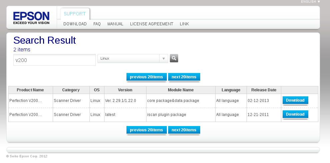Click the 'Search Result' heading

click(x=45, y=40)
